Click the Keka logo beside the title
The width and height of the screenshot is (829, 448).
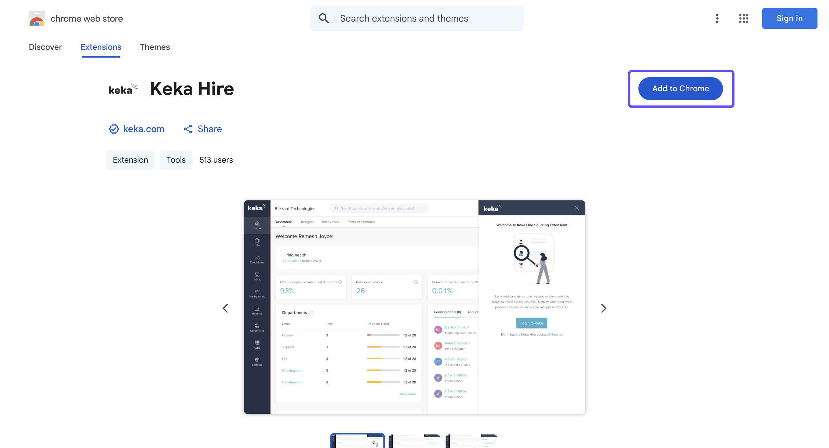tap(123, 89)
